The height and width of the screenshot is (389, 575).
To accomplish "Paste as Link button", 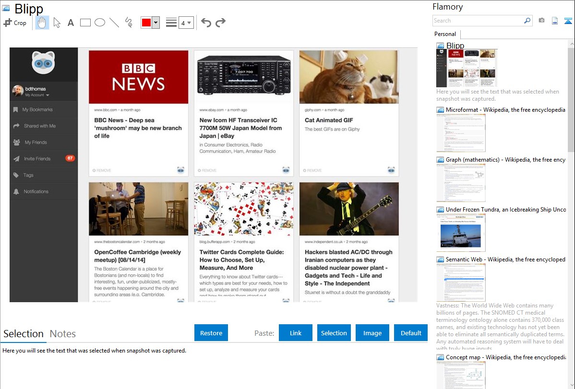I will (x=296, y=333).
